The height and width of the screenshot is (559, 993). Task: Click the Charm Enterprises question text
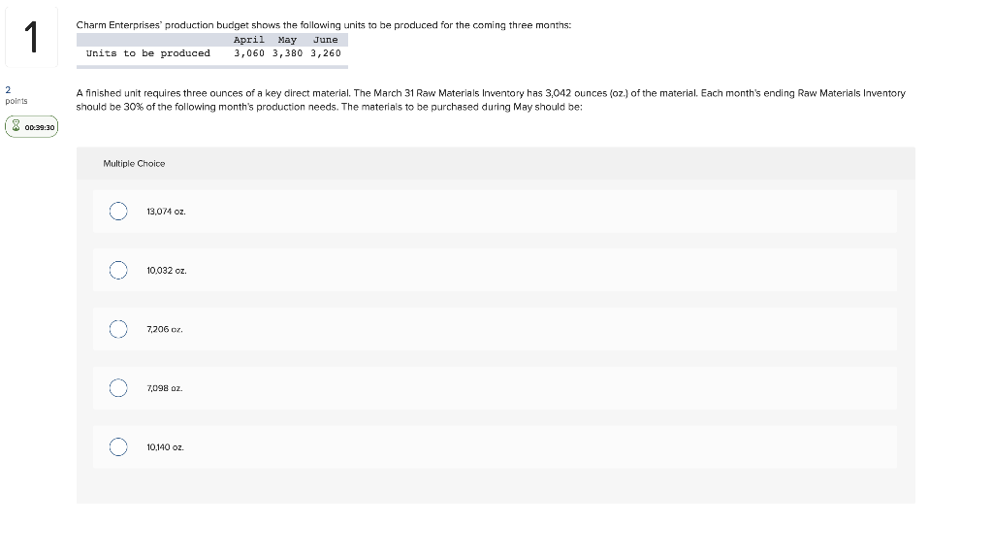(x=323, y=24)
